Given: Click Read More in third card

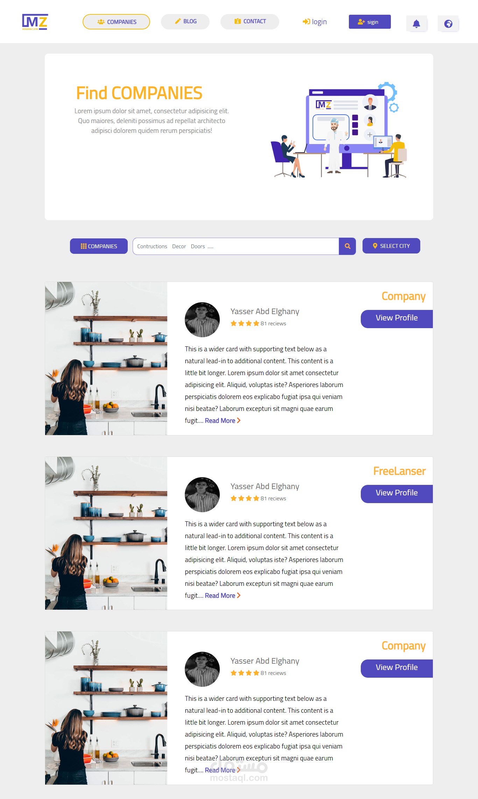Looking at the screenshot, I should (220, 770).
